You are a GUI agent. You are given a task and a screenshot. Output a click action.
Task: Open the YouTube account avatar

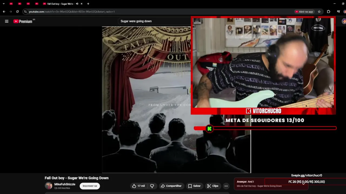tap(344, 21)
